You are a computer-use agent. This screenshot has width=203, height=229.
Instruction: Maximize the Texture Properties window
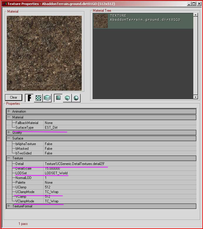[194, 4]
